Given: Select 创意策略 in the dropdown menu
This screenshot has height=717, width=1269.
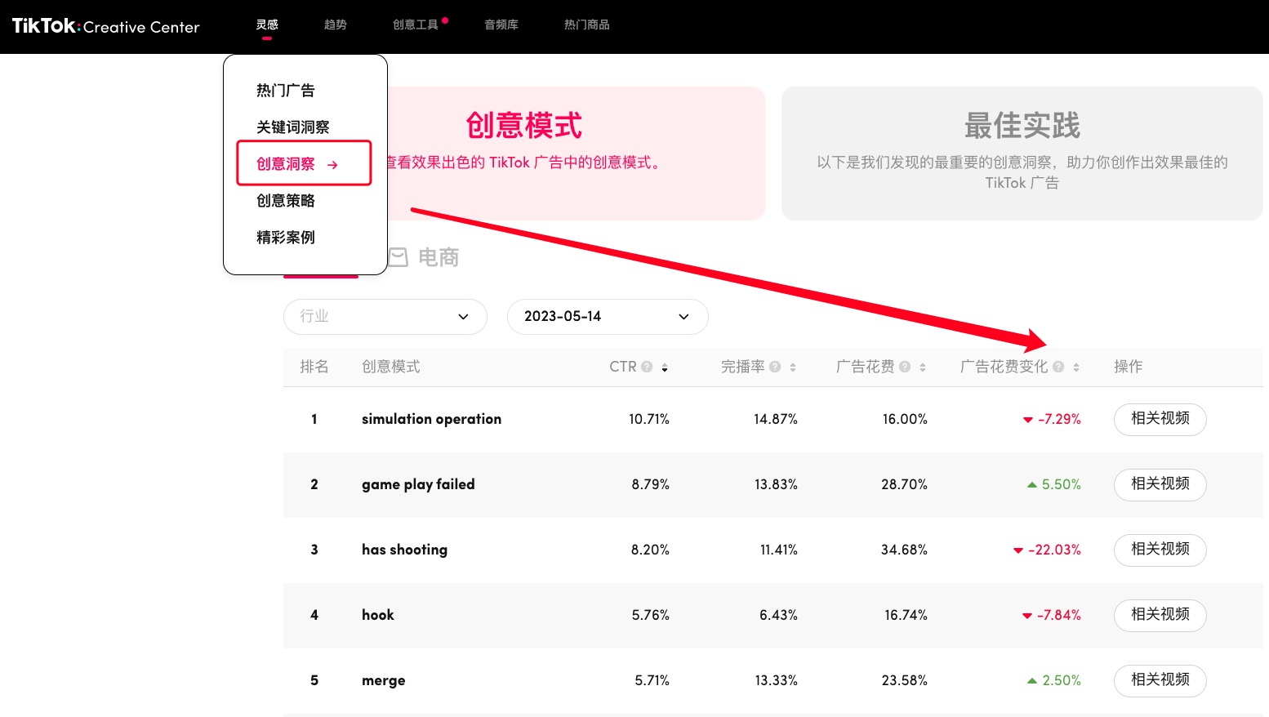Looking at the screenshot, I should tap(285, 200).
